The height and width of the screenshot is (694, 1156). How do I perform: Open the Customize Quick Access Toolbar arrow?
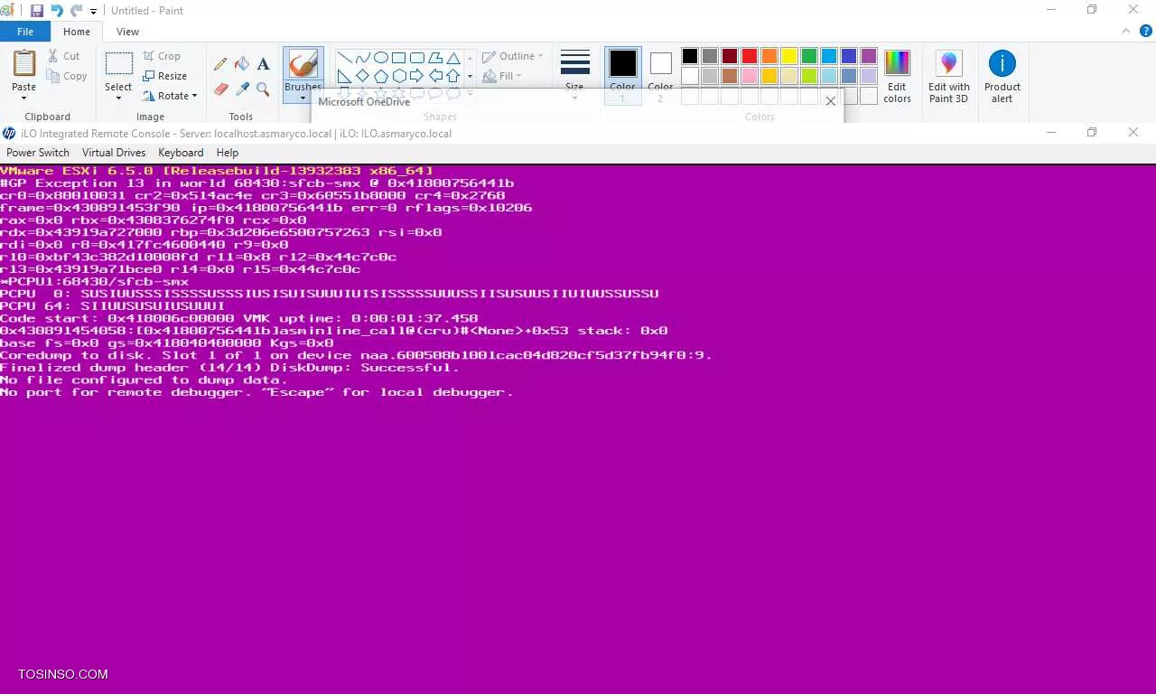[x=93, y=12]
